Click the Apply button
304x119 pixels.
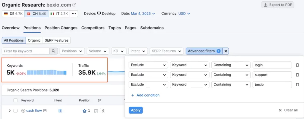click(x=136, y=110)
